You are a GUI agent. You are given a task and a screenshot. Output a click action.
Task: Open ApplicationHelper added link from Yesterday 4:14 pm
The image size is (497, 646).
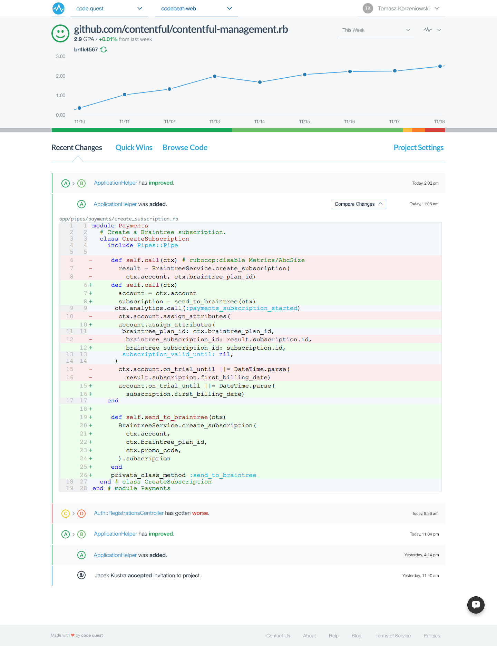115,555
